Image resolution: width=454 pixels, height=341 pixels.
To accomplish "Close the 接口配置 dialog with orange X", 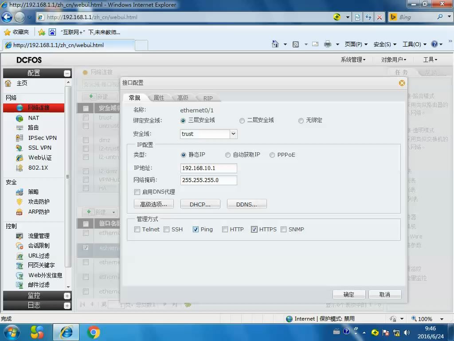I will click(402, 83).
